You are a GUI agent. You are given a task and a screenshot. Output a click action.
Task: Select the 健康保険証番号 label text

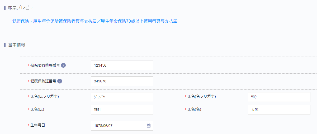43,81
